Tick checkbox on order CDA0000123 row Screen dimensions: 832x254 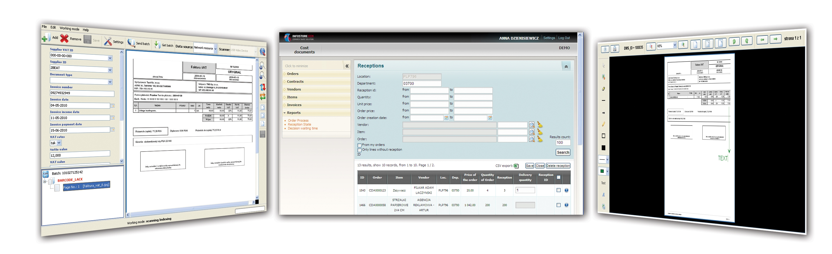(x=559, y=190)
